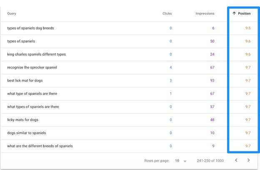This screenshot has width=260, height=170.
Task: Go to next page of results
Action: [249, 160]
